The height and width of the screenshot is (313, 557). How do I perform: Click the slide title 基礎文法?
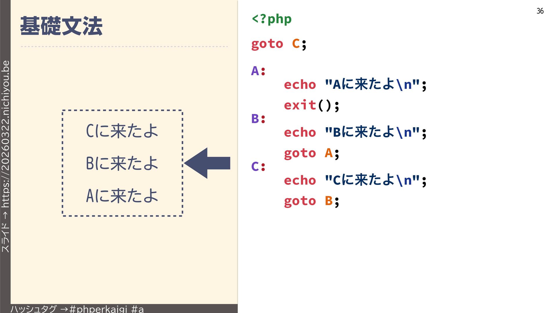pos(61,26)
